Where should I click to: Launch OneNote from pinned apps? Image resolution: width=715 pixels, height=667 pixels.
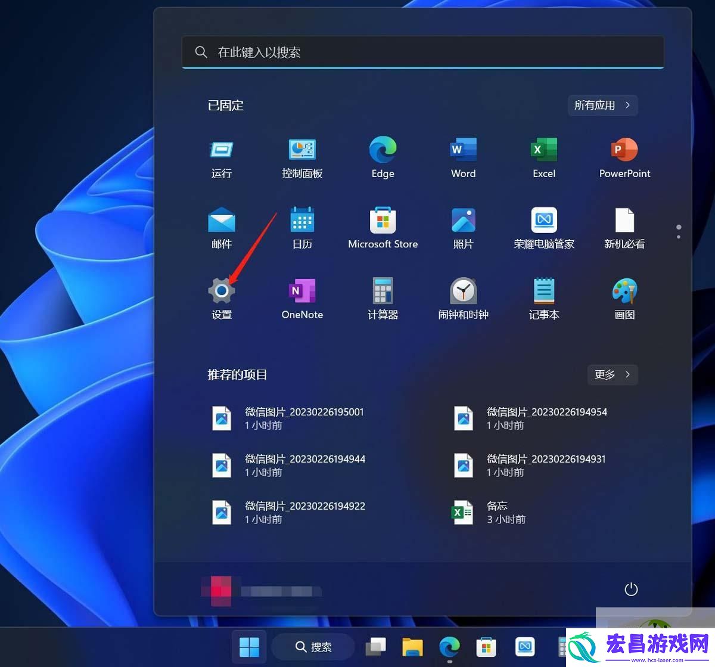(302, 299)
